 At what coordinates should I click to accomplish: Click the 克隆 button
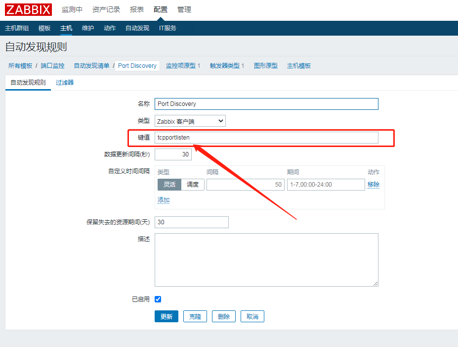(195, 317)
